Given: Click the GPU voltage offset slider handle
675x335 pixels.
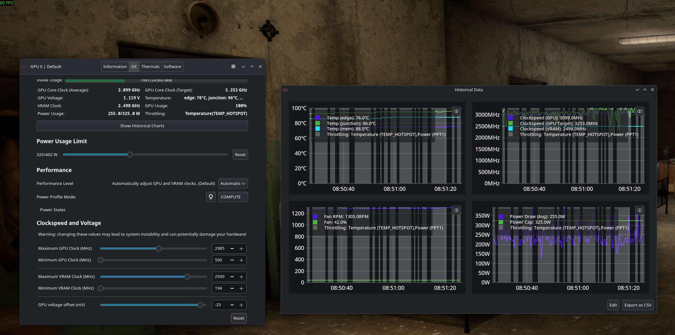Looking at the screenshot, I should (x=200, y=305).
